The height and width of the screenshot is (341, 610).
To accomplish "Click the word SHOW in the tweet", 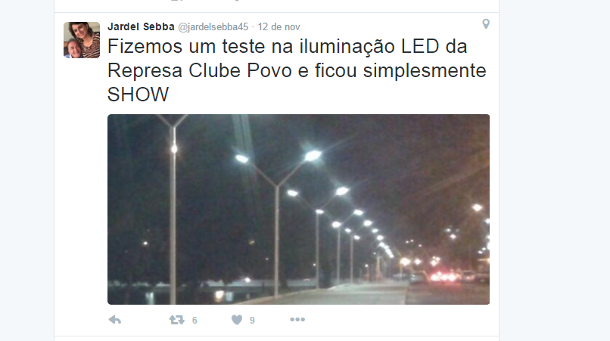I will click(x=138, y=95).
